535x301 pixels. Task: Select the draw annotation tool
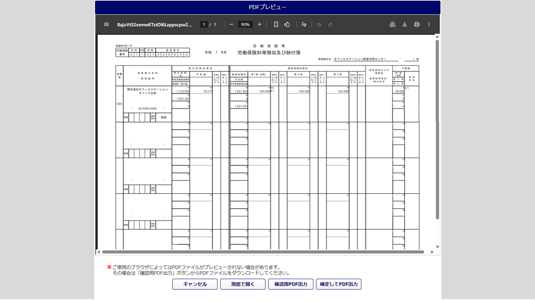[x=304, y=25]
